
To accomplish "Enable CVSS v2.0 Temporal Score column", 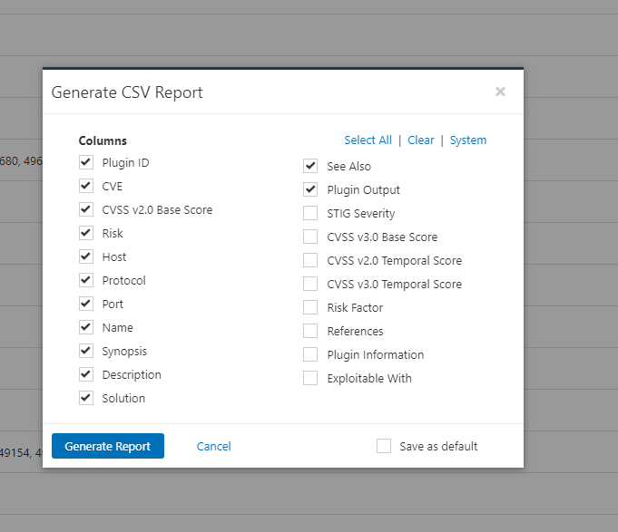I will 310,260.
